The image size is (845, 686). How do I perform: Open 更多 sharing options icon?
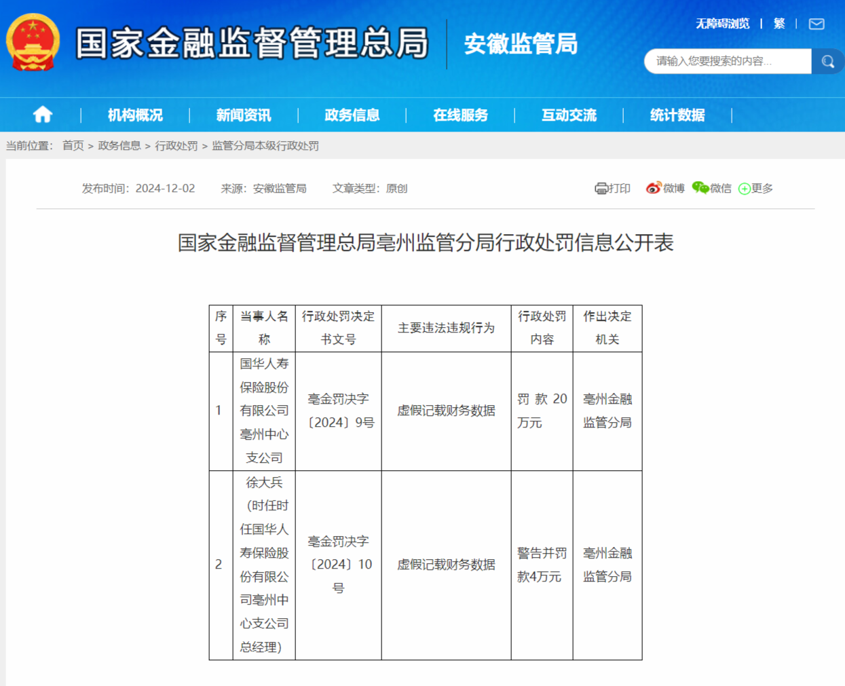click(x=745, y=188)
